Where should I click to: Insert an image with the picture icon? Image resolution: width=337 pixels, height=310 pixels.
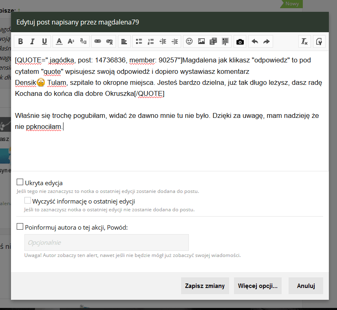pos(201,41)
